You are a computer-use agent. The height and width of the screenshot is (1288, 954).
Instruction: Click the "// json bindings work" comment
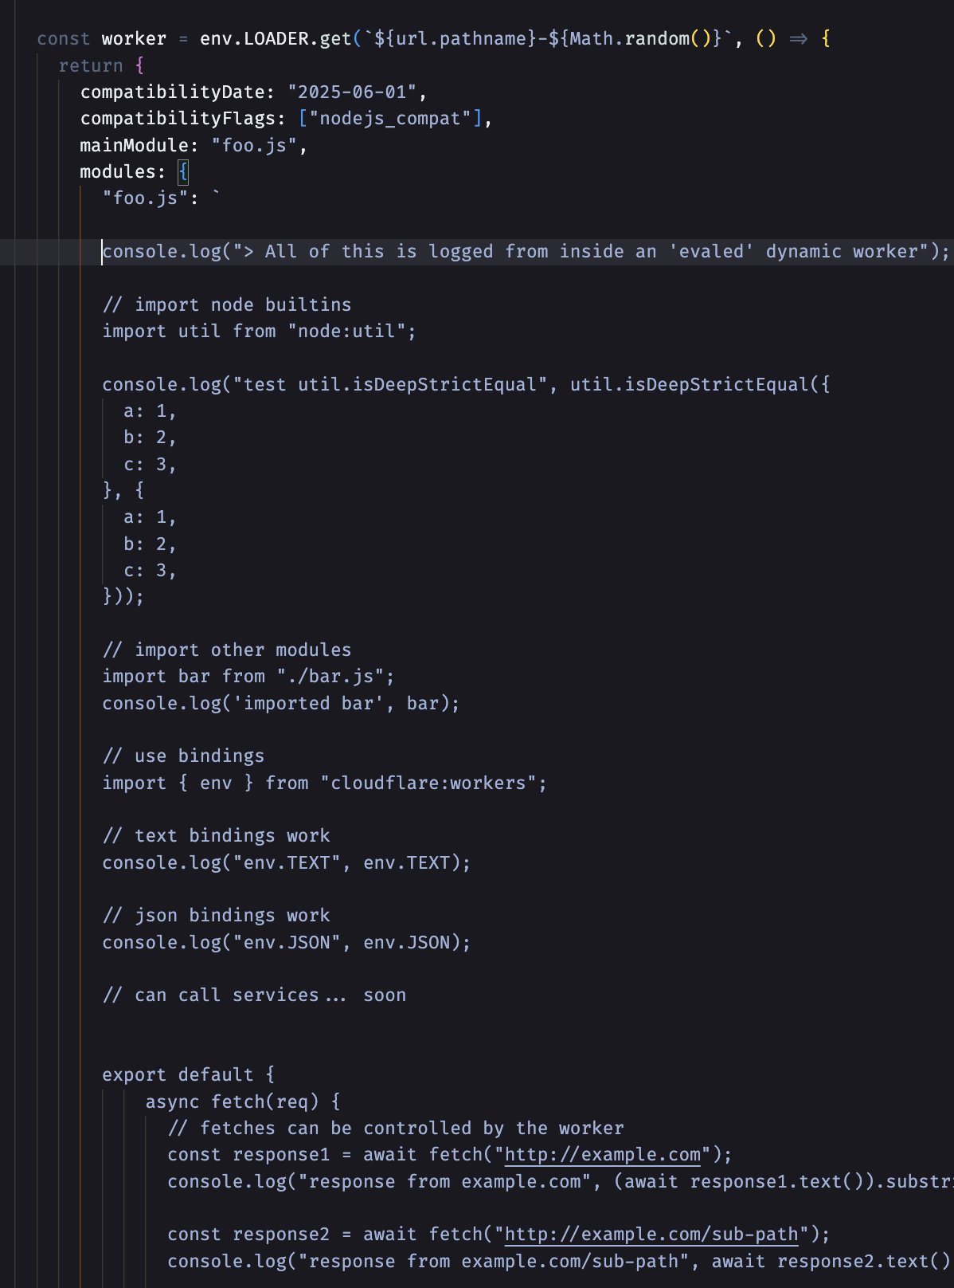click(x=216, y=916)
